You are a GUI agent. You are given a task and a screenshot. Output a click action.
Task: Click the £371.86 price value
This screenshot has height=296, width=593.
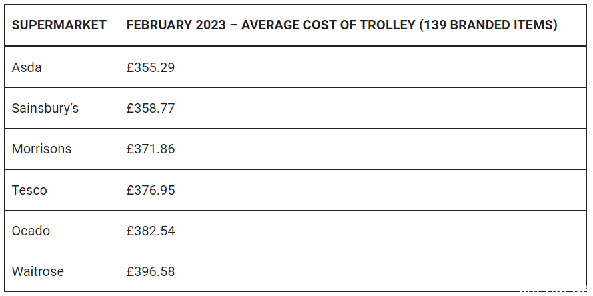[x=151, y=149]
